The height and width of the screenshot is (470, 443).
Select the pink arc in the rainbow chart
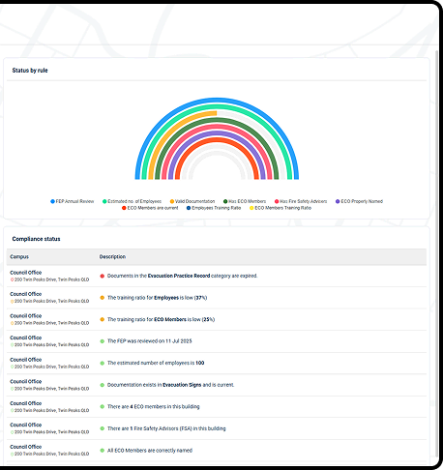pos(217,127)
